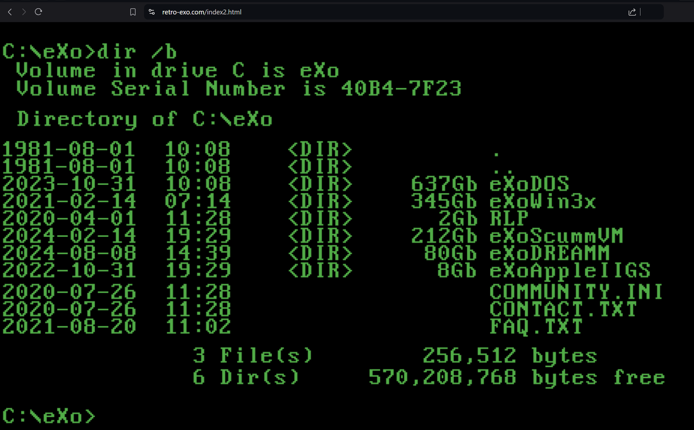
Task: Click the serial number 40B4-7F23
Action: pyautogui.click(x=401, y=88)
